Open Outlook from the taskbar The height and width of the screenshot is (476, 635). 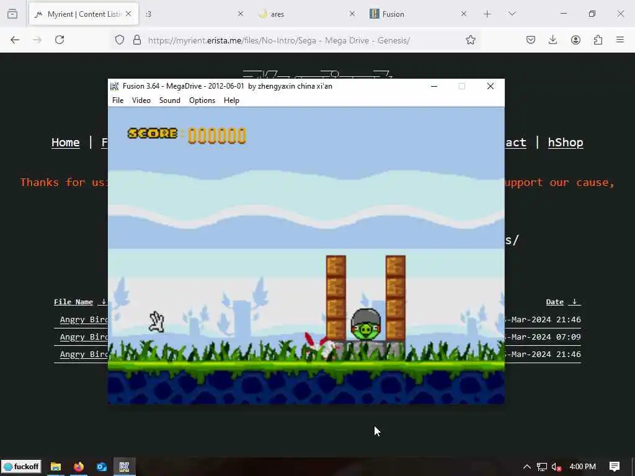[102, 467]
